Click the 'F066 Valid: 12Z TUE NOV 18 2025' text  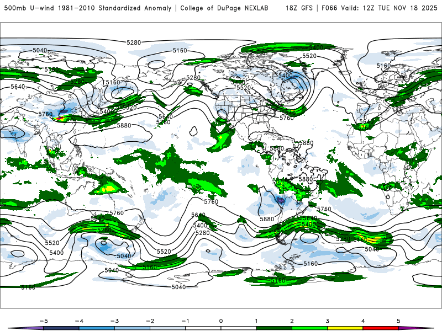point(380,8)
